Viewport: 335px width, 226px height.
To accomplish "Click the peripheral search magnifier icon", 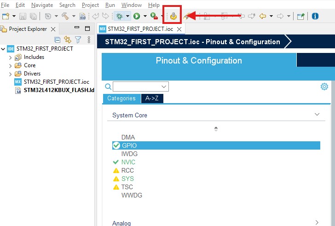I will pos(108,87).
